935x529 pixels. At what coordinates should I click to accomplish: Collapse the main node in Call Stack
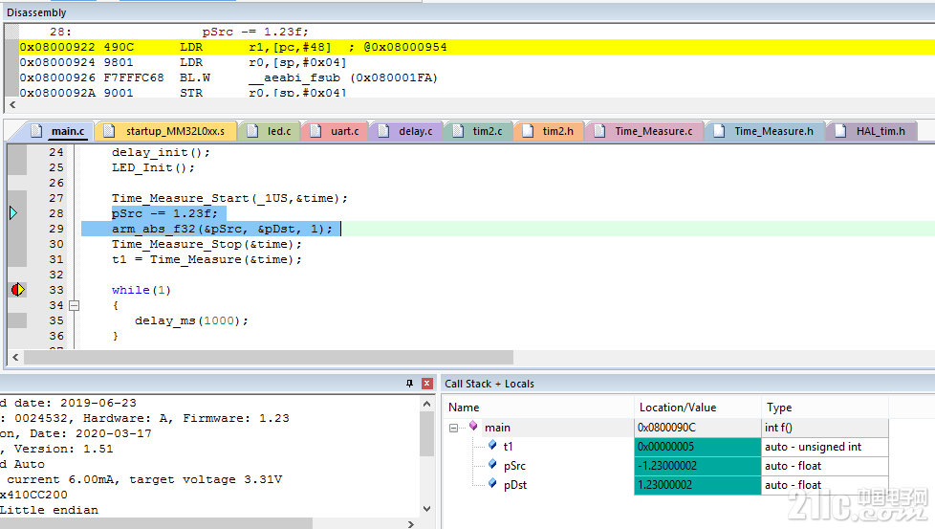454,428
